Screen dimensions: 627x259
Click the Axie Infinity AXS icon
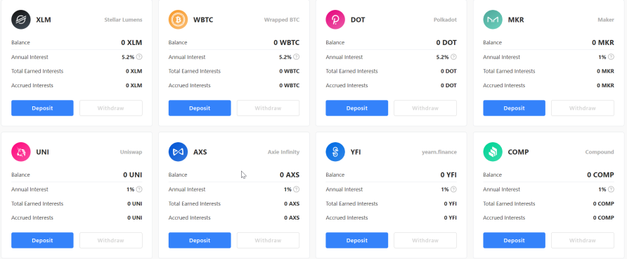(x=178, y=152)
